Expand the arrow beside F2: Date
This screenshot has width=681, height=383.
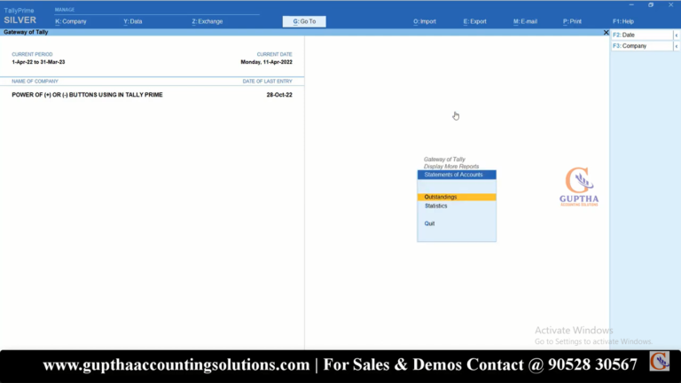point(677,35)
